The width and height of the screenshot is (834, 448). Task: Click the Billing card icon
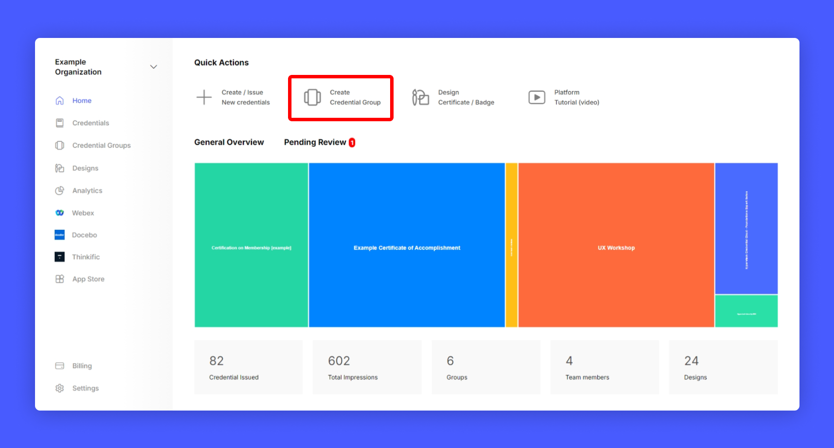tap(60, 366)
